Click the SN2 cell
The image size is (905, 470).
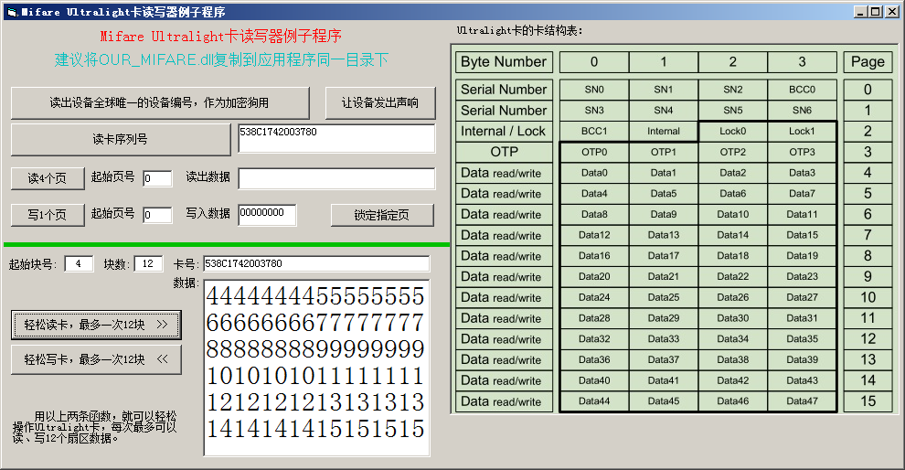coord(733,90)
